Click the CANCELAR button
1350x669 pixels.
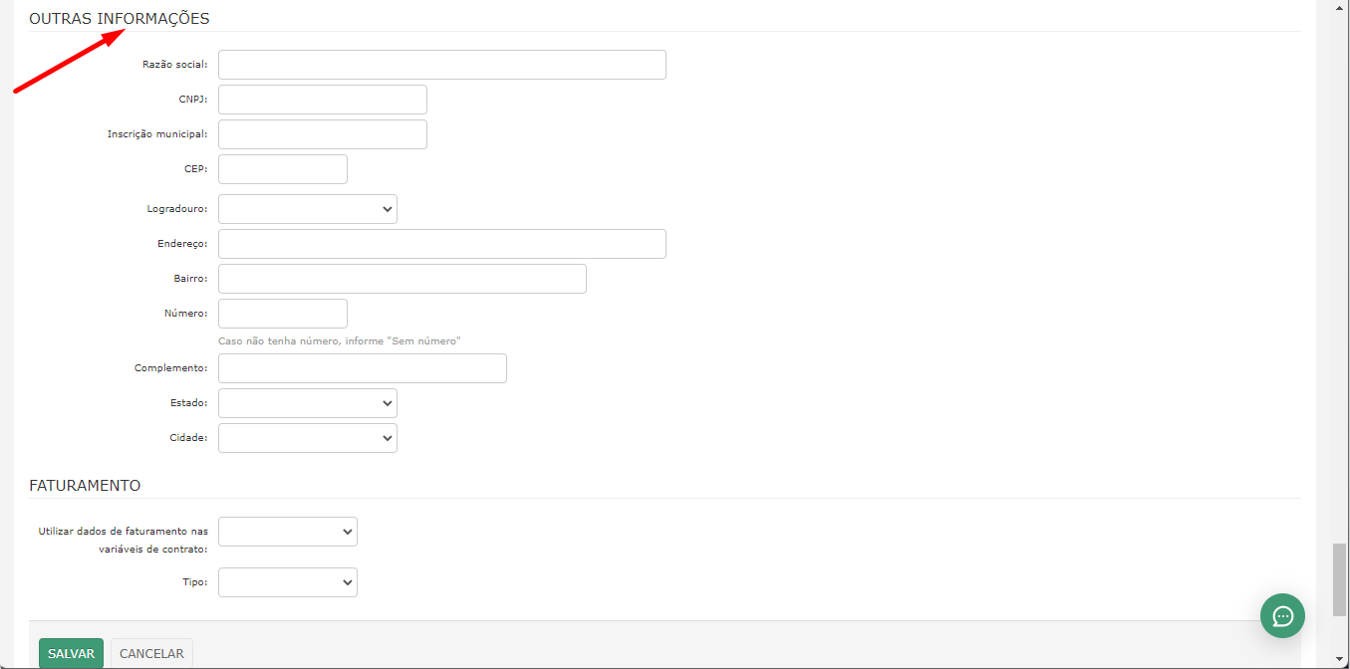point(151,654)
